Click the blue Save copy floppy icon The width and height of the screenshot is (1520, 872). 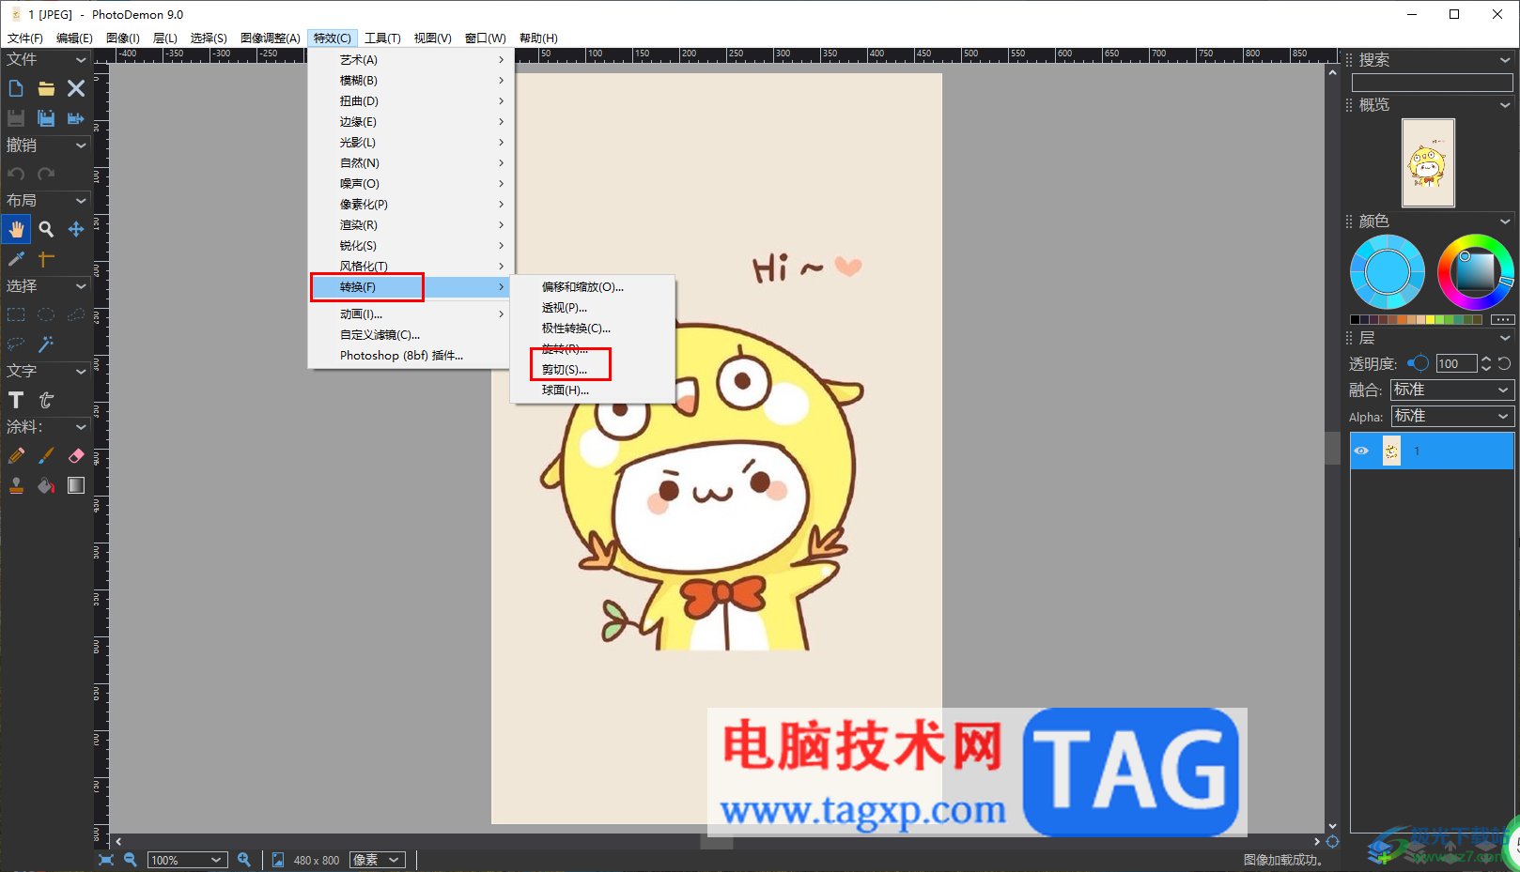coord(46,118)
